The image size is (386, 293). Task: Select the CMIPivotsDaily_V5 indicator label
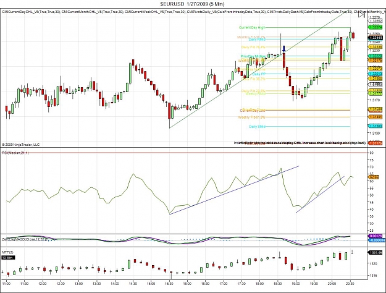click(227, 12)
